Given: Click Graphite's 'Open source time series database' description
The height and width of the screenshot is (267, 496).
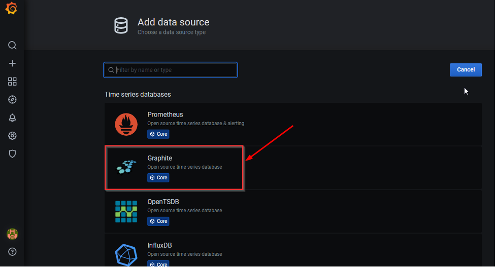Looking at the screenshot, I should [x=185, y=167].
